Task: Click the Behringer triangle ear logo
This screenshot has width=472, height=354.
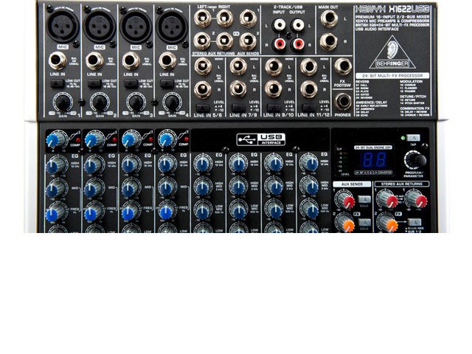Action: click(392, 53)
